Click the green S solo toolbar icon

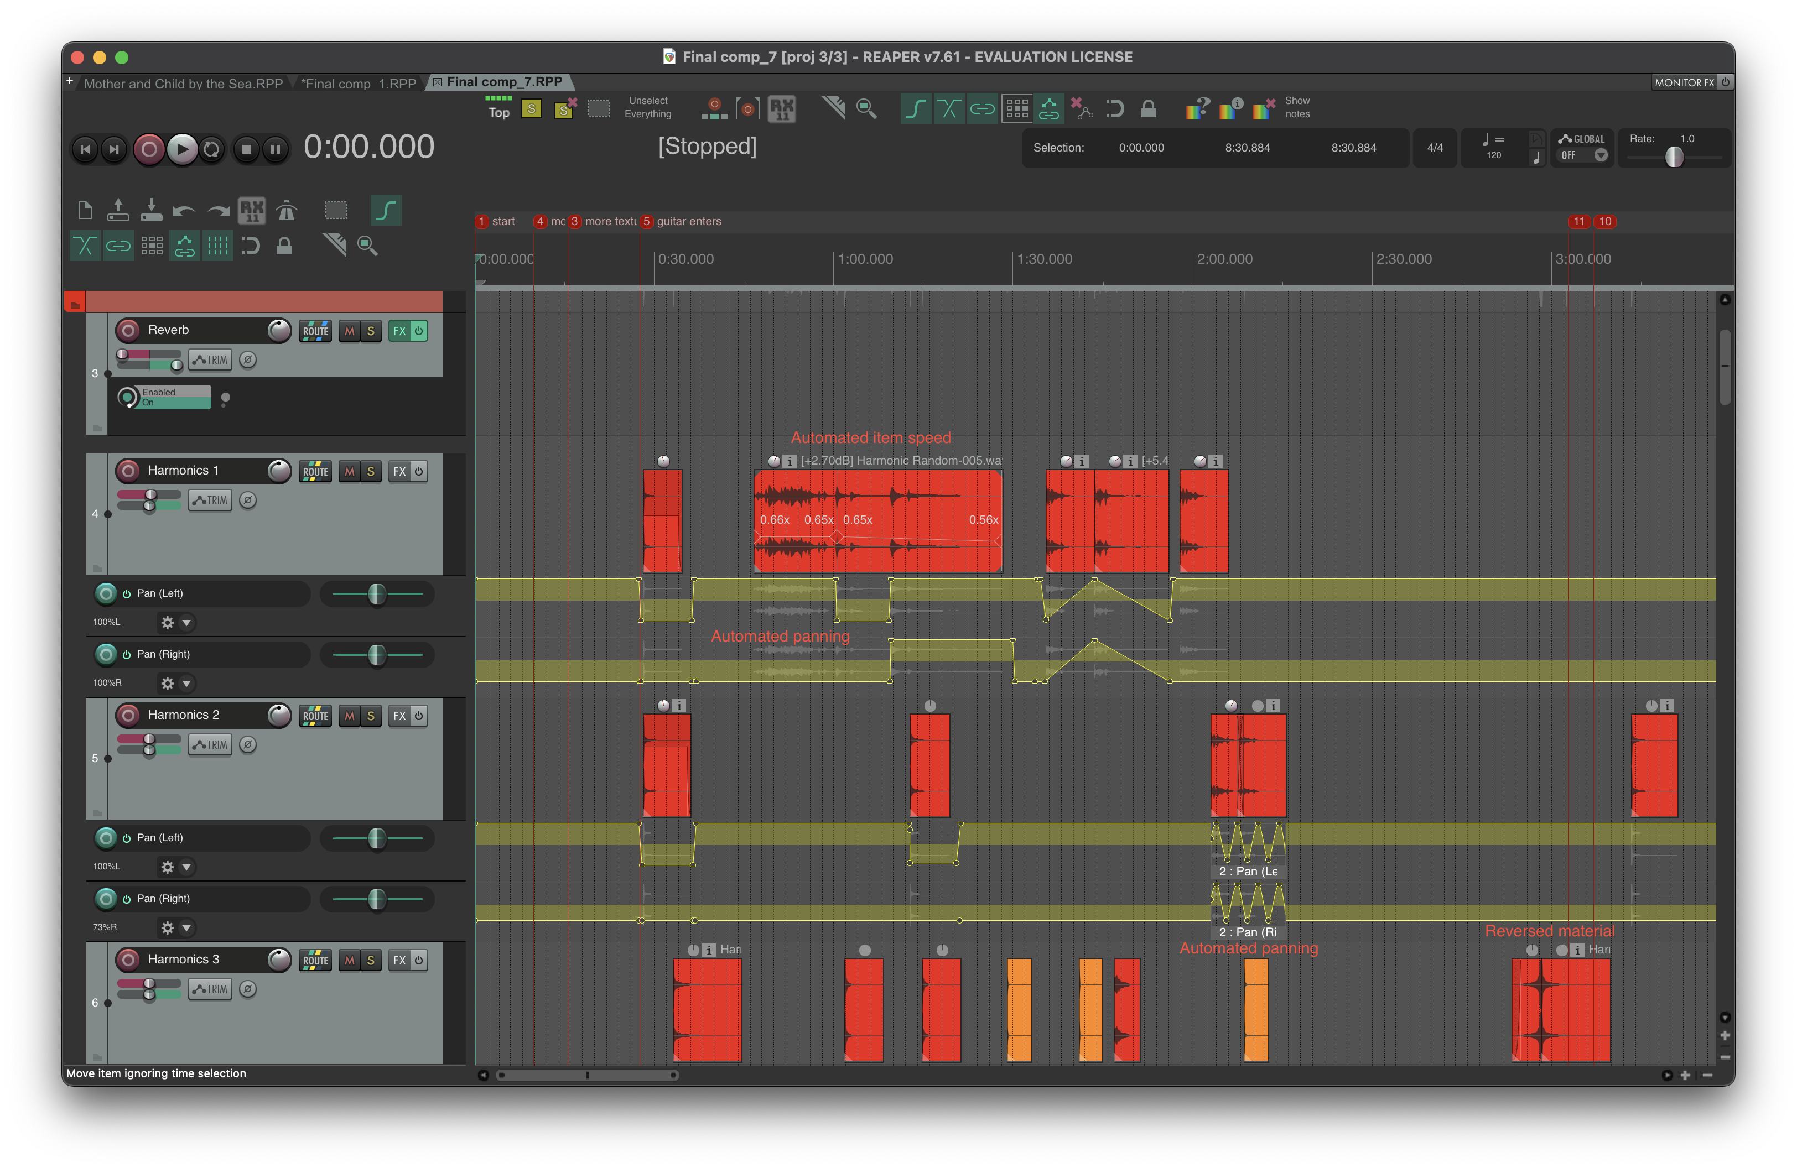pos(532,109)
